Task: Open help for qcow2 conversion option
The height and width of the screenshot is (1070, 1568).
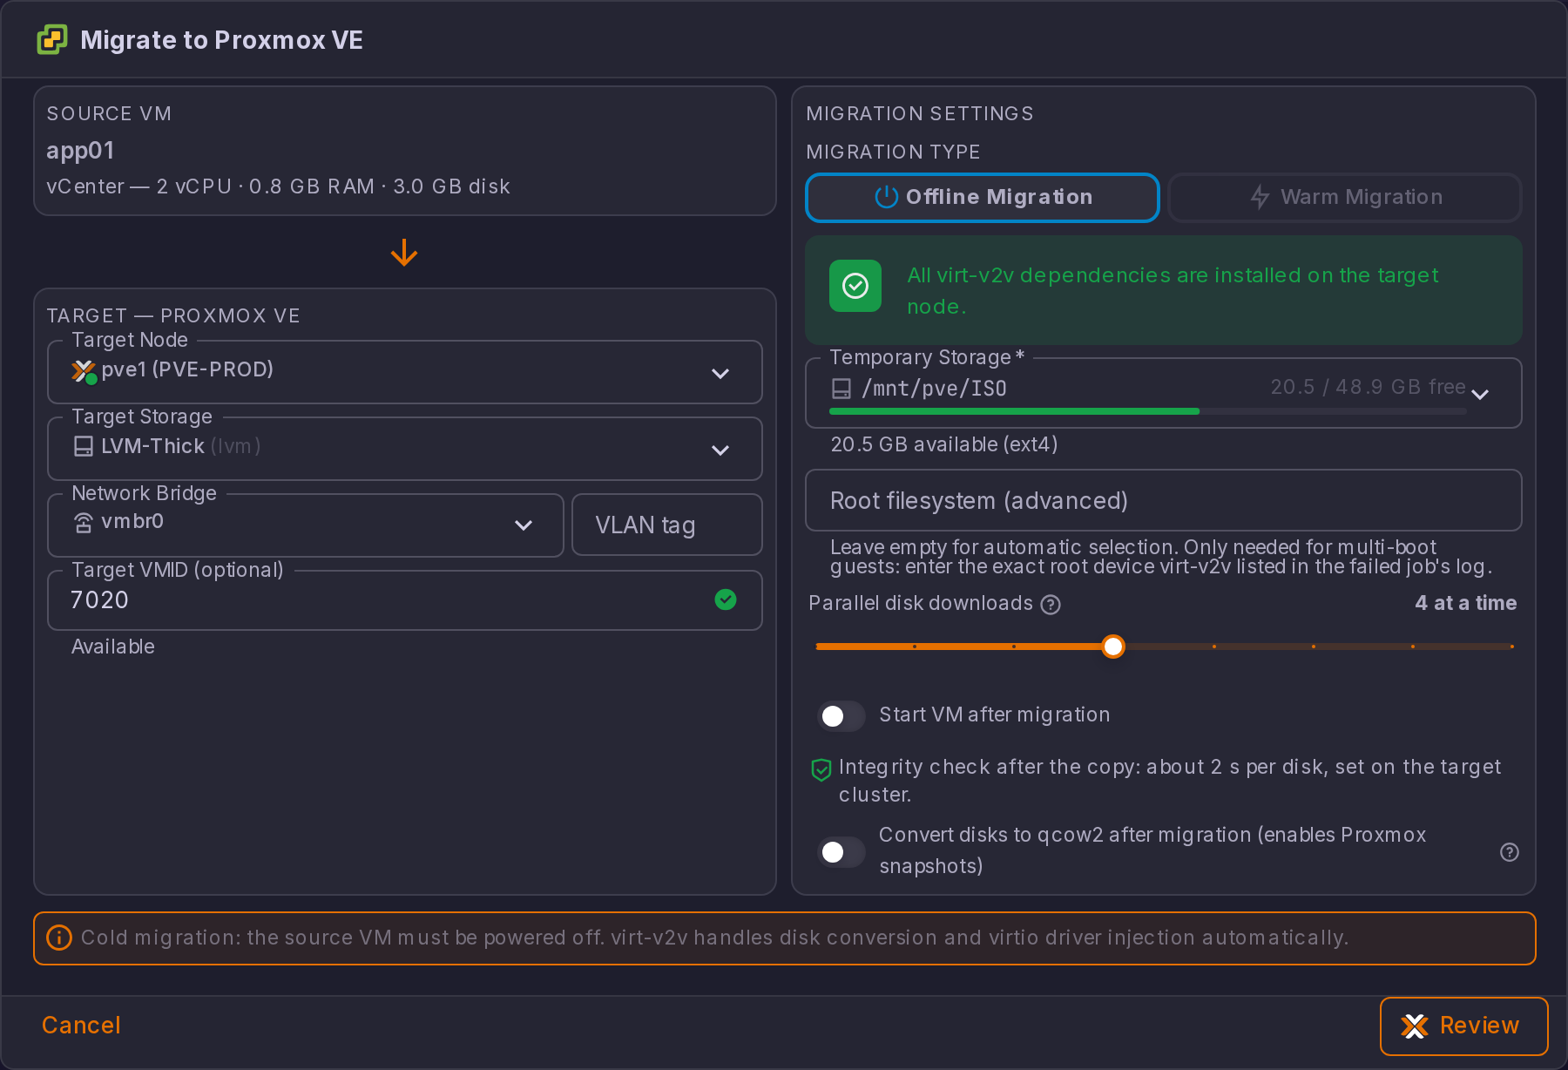Action: [x=1510, y=852]
